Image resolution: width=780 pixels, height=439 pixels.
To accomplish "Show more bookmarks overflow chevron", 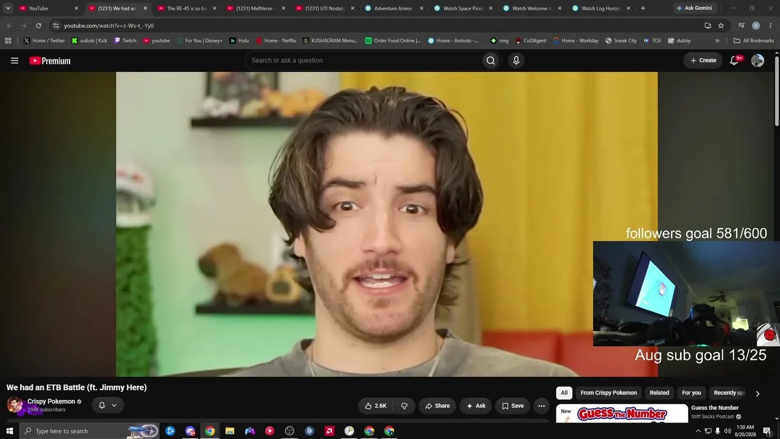I will coord(717,41).
